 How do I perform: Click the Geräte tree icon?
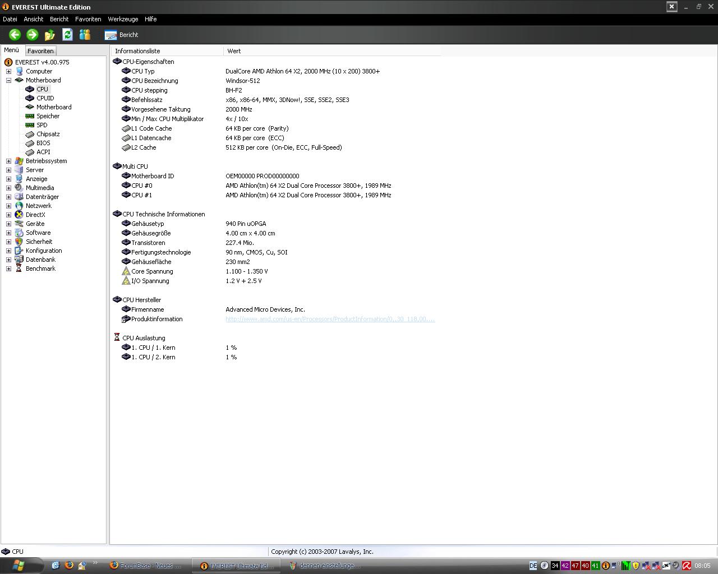tap(19, 224)
